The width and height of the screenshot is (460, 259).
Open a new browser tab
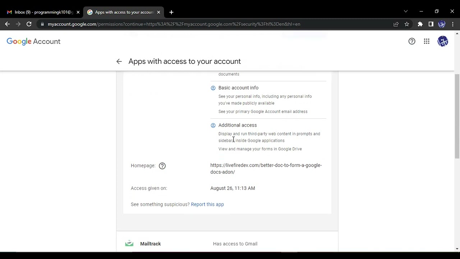pos(171,12)
